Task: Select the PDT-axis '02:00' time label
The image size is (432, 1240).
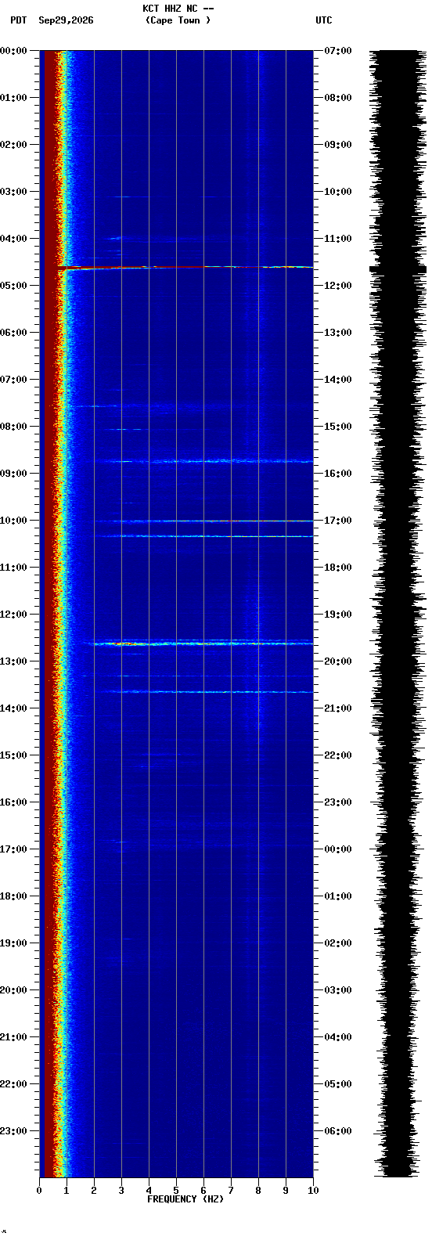Action: coord(13,145)
